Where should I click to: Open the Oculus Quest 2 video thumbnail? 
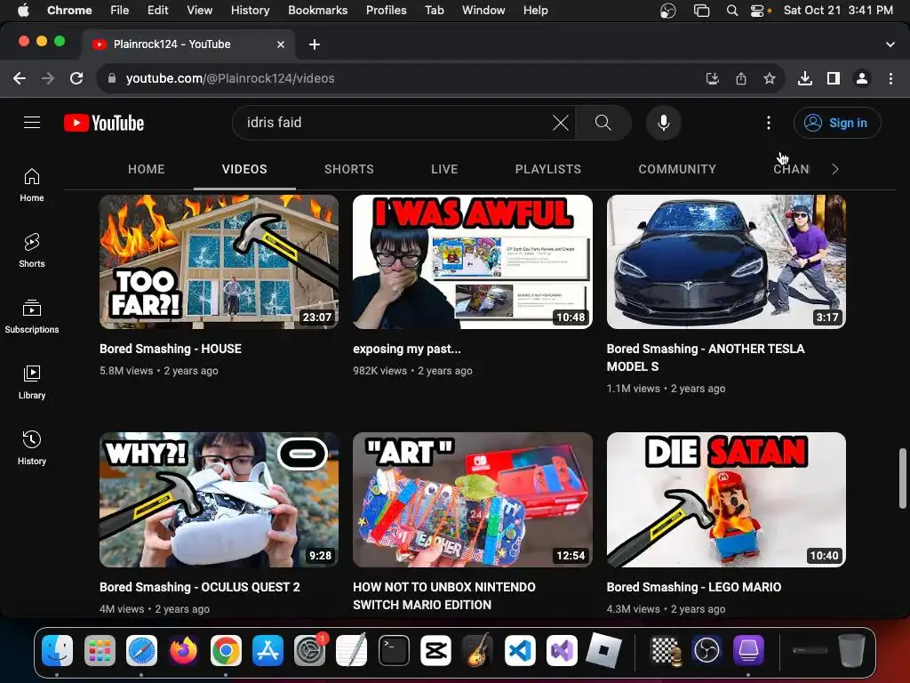point(219,500)
